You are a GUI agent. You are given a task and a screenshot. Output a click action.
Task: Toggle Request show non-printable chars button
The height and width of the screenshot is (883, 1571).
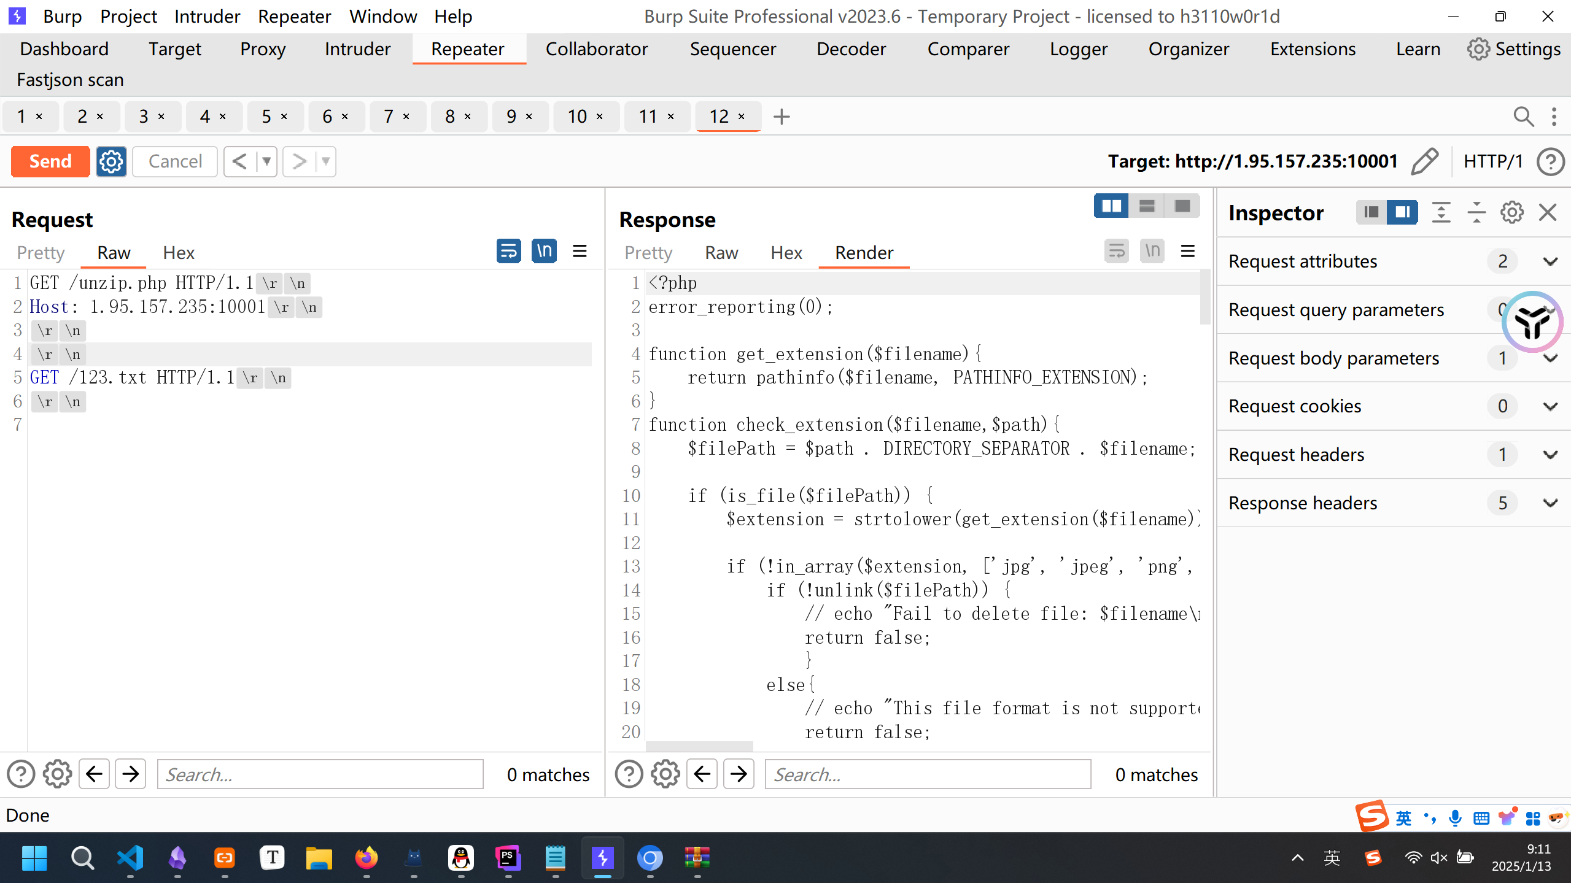544,251
